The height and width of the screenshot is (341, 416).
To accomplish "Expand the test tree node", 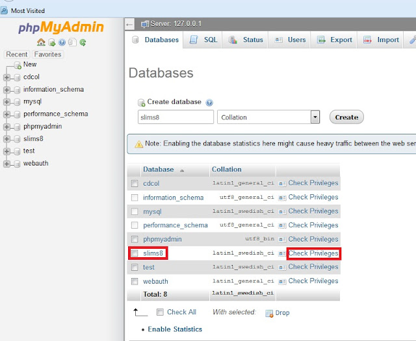I will pos(7,151).
